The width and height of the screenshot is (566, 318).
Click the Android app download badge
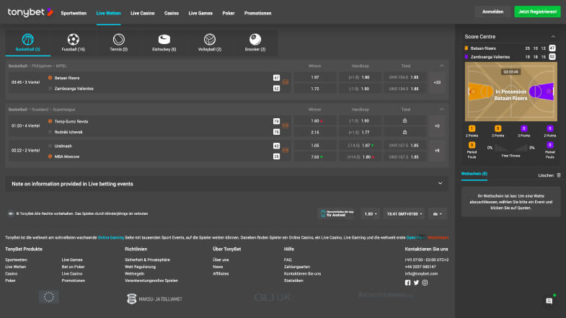(x=337, y=213)
